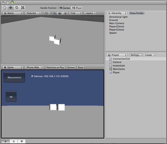
Task: Toggle Gizmos in Game view
Action: 71,68
